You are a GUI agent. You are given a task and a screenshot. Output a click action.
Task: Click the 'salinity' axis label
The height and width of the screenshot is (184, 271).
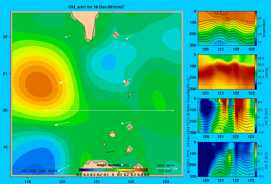267,73
